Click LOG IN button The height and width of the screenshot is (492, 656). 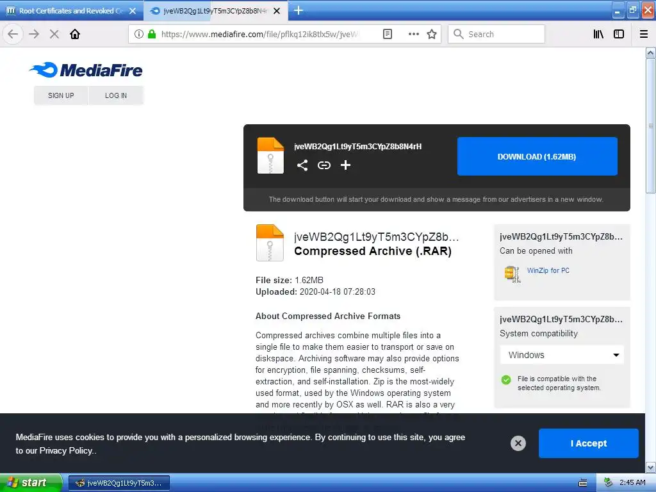tap(116, 95)
